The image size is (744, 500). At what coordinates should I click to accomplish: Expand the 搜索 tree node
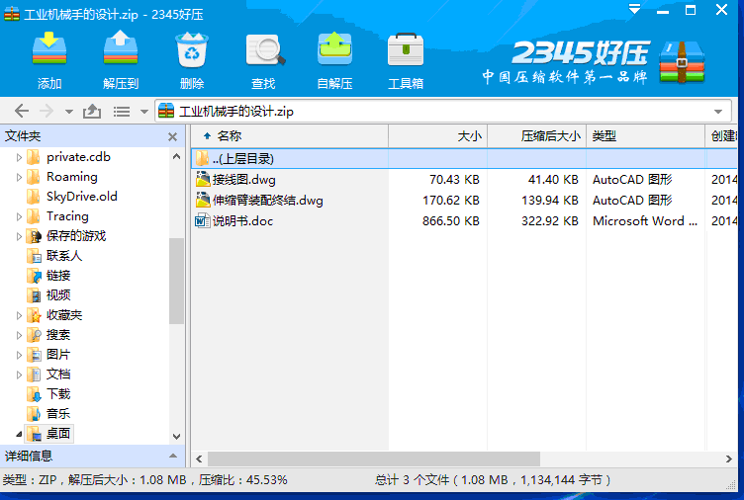(x=19, y=335)
